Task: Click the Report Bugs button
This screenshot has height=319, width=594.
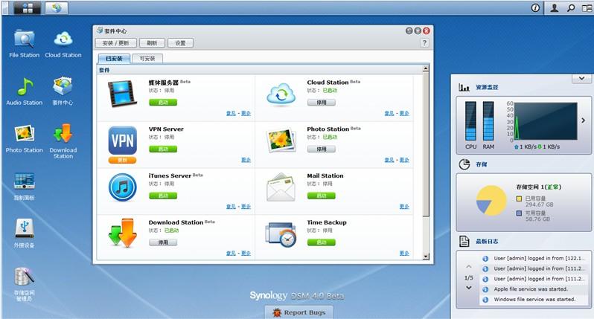Action: point(299,312)
